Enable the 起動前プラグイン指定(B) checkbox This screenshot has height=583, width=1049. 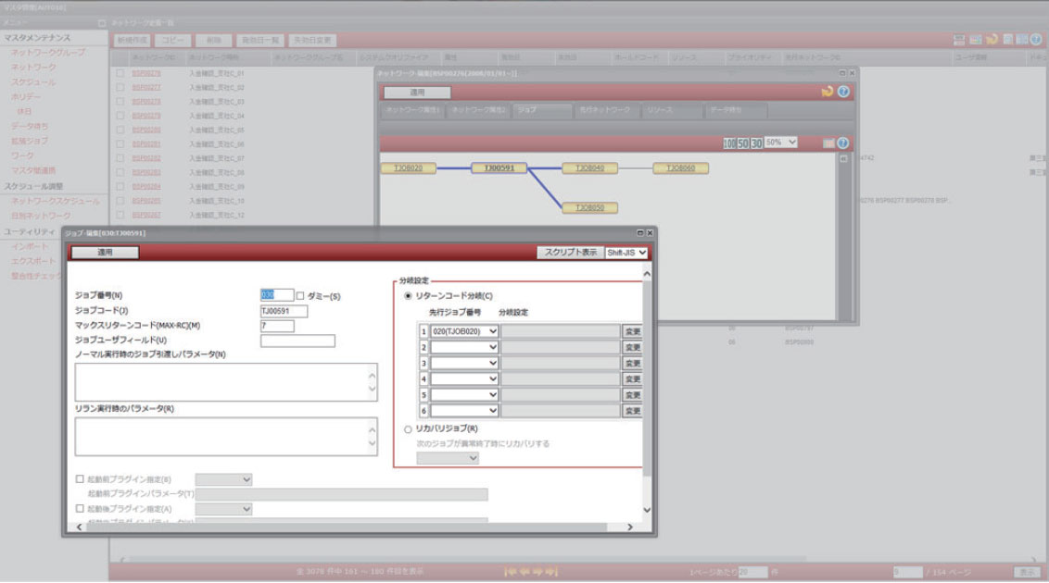80,478
